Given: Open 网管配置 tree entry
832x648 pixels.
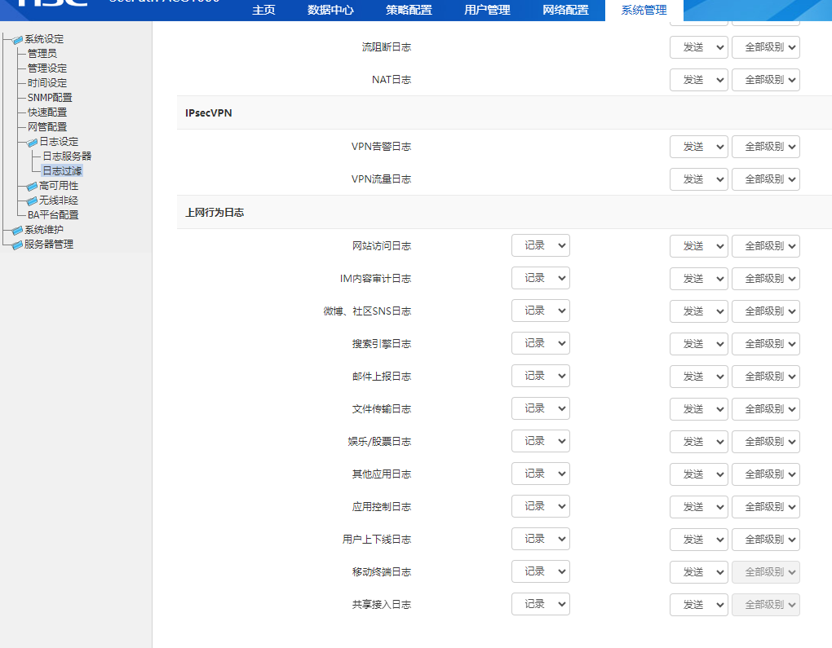Looking at the screenshot, I should click(x=47, y=127).
